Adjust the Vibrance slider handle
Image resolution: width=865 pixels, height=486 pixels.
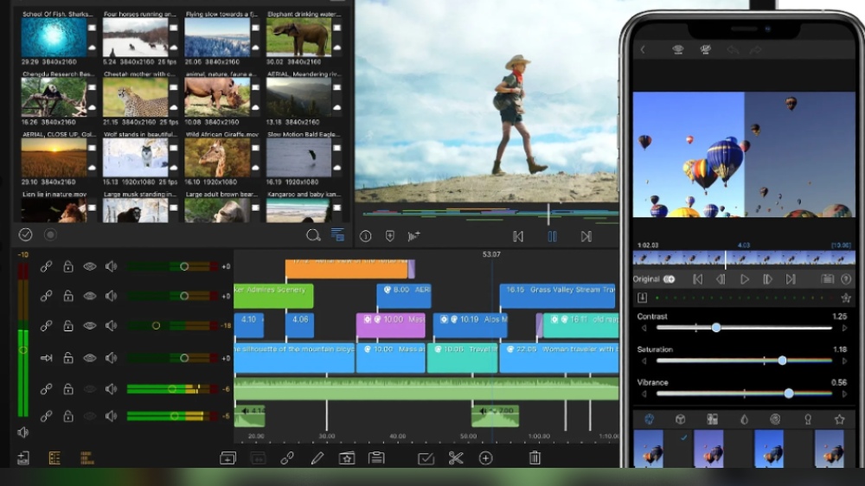789,393
